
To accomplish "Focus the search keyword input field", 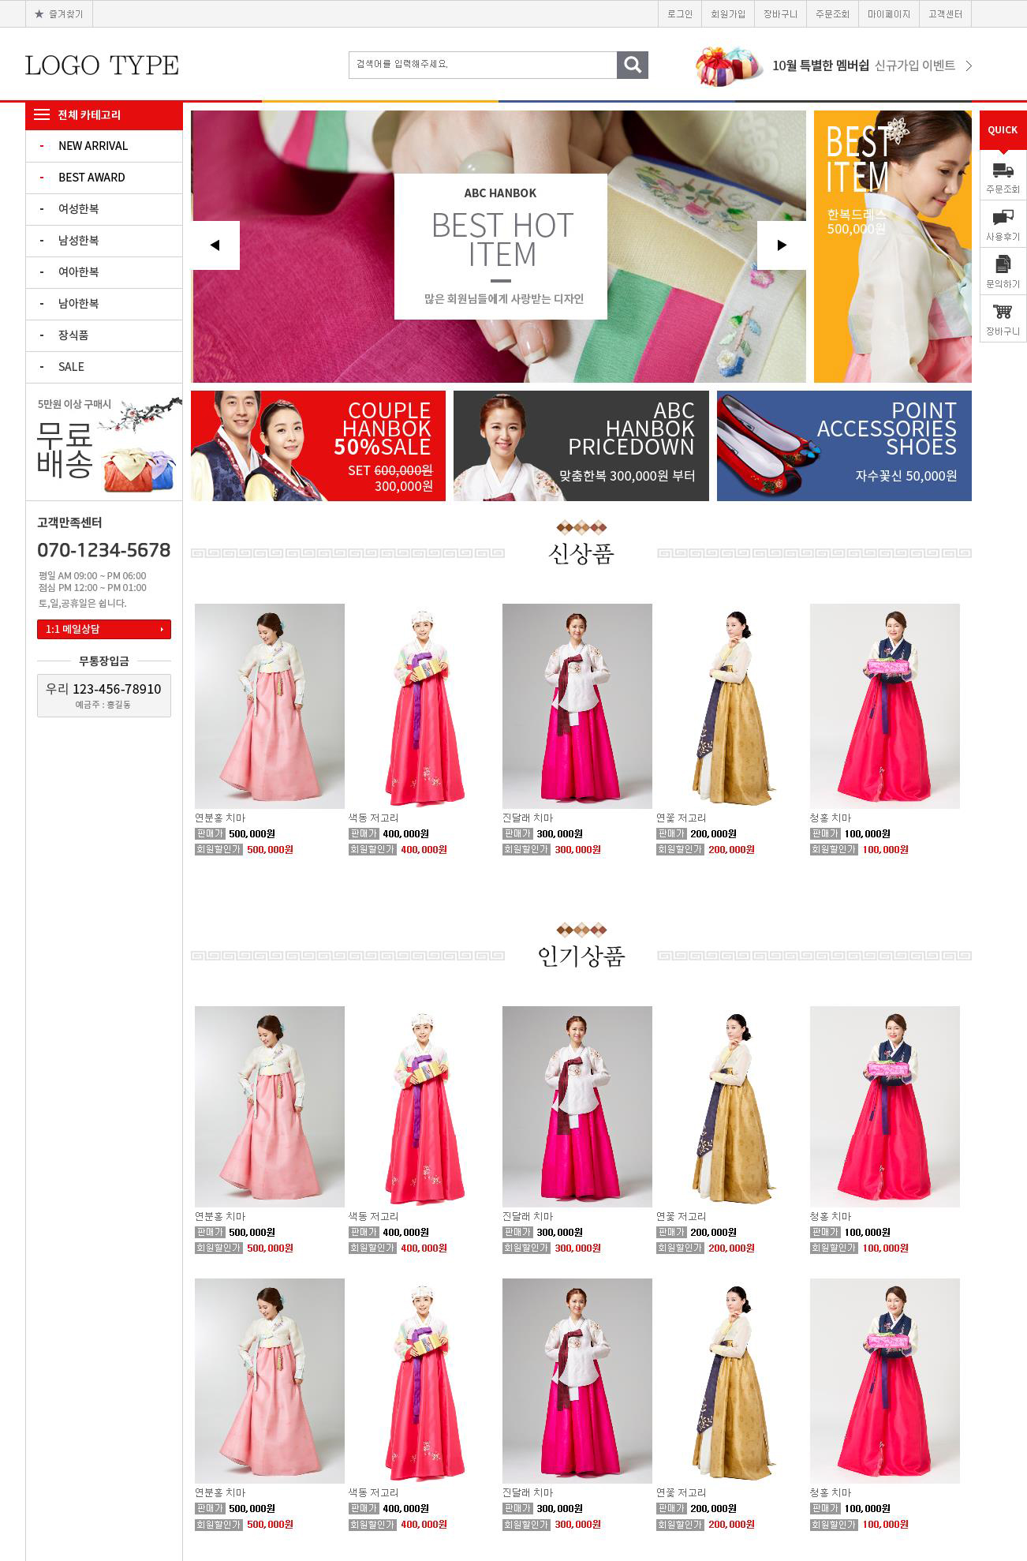I will pyautogui.click(x=482, y=65).
